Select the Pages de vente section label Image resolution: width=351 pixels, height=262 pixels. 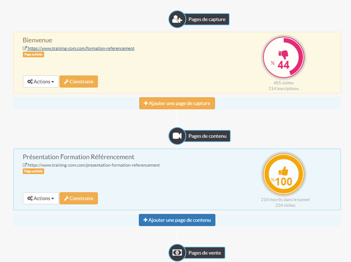click(206, 253)
